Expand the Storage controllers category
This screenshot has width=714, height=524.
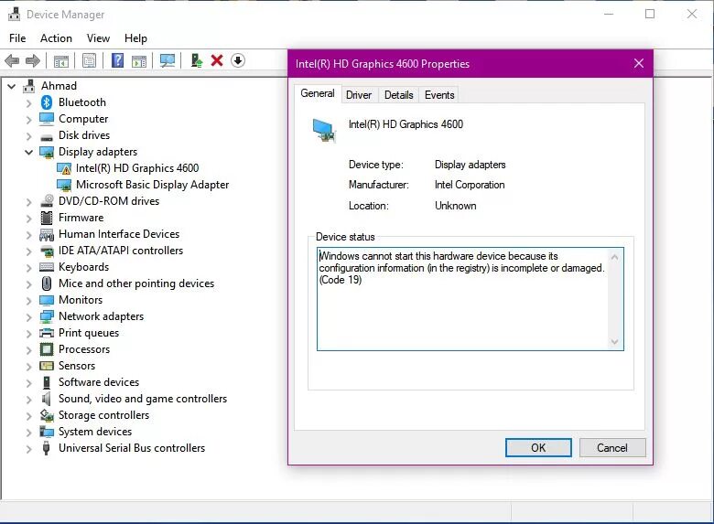(x=28, y=416)
